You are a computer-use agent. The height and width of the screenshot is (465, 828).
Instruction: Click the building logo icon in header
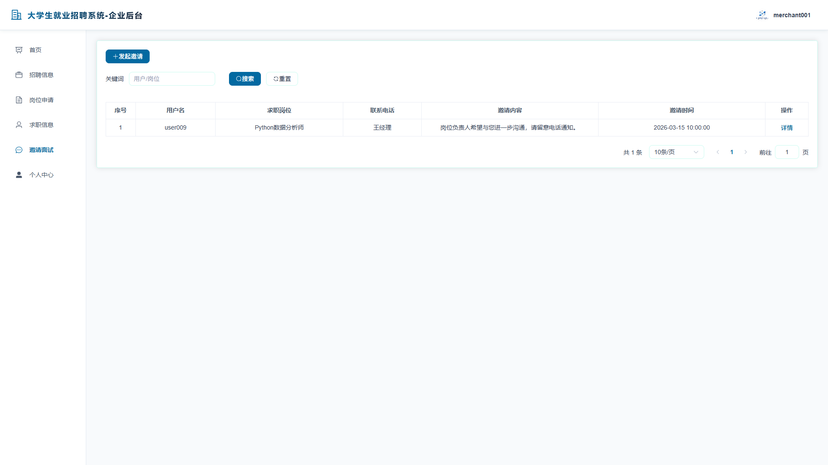coord(16,15)
